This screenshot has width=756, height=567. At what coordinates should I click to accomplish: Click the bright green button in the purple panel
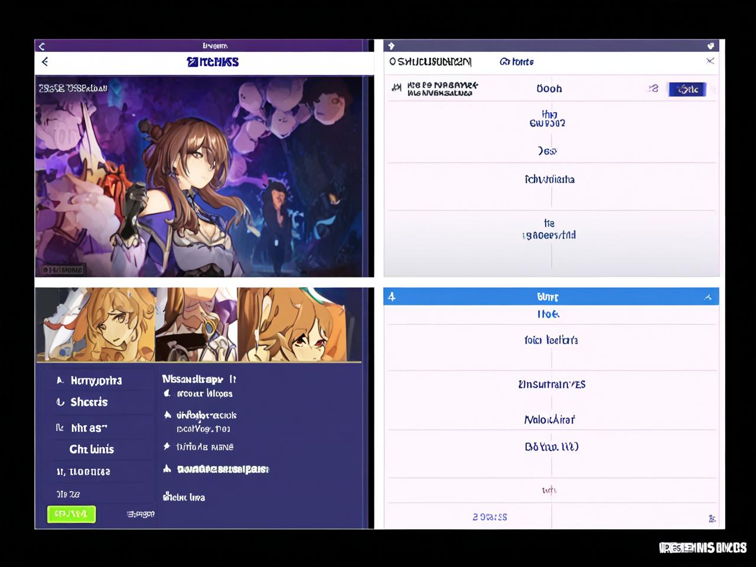(x=71, y=514)
